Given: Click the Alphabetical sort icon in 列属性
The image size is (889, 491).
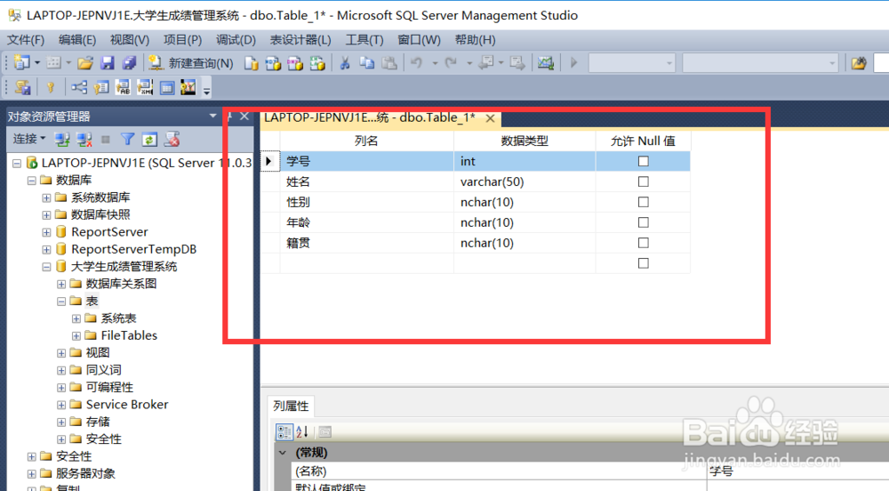Looking at the screenshot, I should coord(302,432).
